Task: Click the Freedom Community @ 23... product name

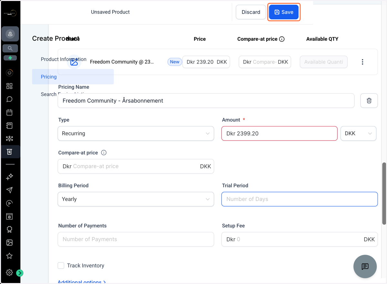Action: (122, 62)
